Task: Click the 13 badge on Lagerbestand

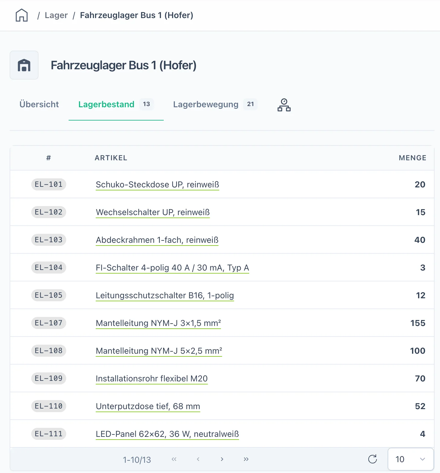Action: pyautogui.click(x=147, y=104)
